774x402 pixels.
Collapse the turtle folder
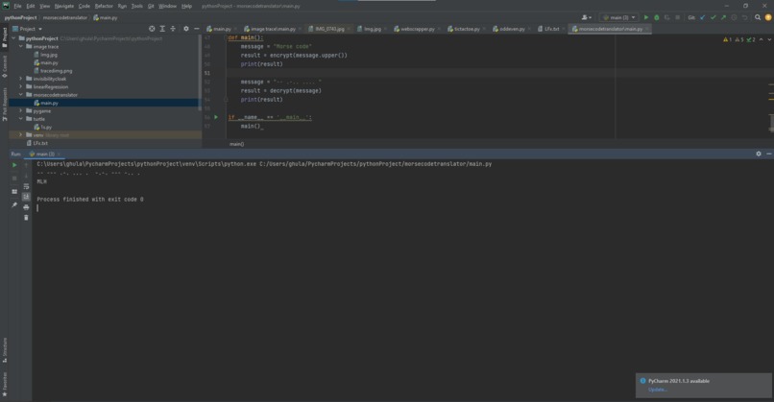pyautogui.click(x=21, y=119)
